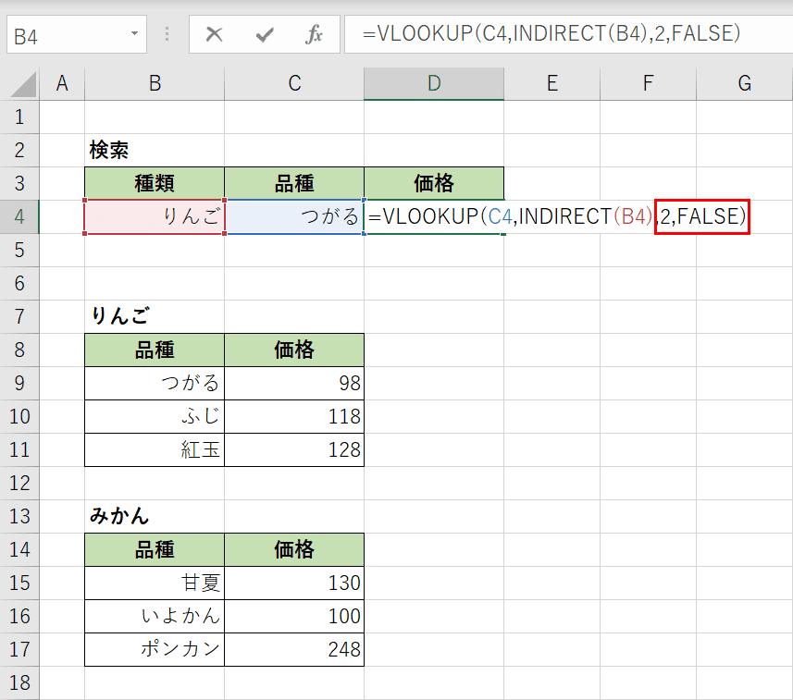
Task: Select row 16 header
Action: (x=19, y=616)
